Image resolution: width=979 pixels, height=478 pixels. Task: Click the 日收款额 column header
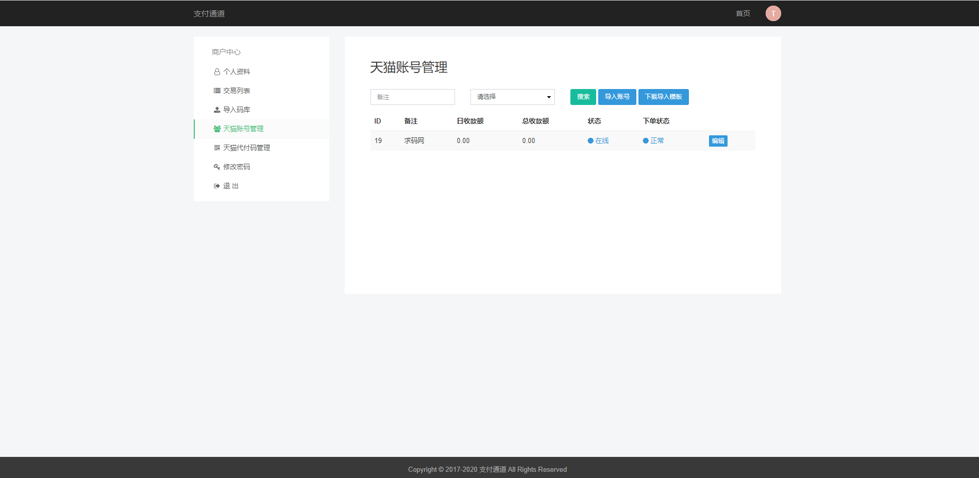[x=470, y=121]
